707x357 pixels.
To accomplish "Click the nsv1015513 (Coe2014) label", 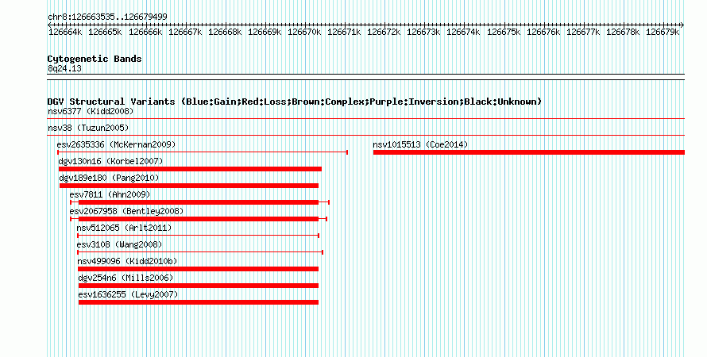I will point(420,144).
